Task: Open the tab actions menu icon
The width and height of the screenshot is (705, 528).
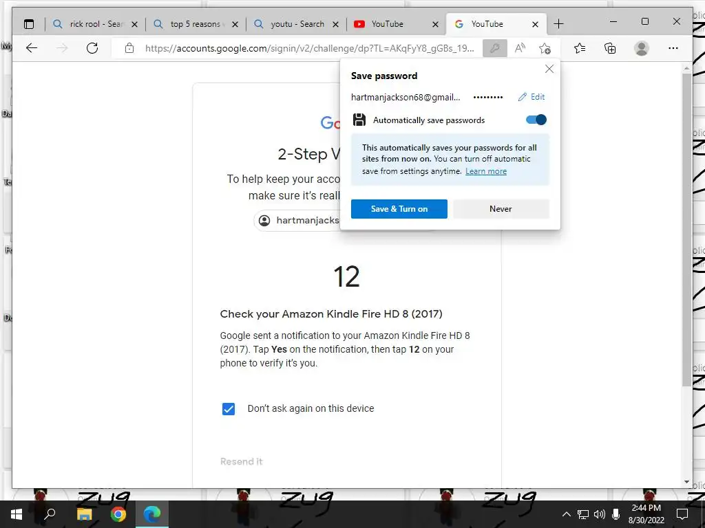Action: coord(29,24)
